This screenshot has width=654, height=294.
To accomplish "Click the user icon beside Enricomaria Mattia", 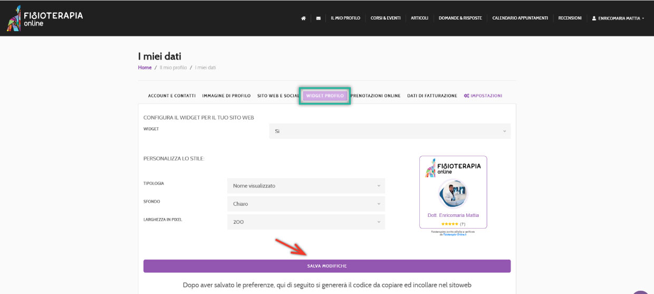I will tap(594, 18).
